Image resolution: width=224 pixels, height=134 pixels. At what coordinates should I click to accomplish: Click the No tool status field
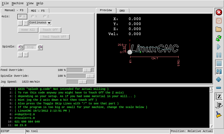coord(97,131)
